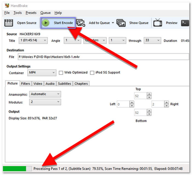Increase the Bottom crop value

coord(149,111)
